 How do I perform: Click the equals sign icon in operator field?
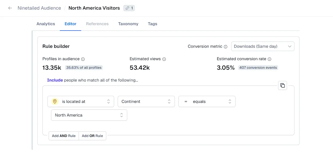point(186,101)
